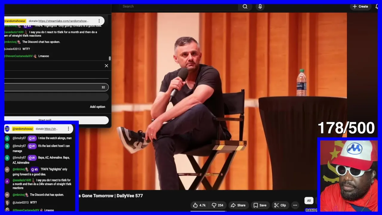Image resolution: width=382 pixels, height=215 pixels.
Task: Like the video with thumbs up
Action: click(199, 205)
